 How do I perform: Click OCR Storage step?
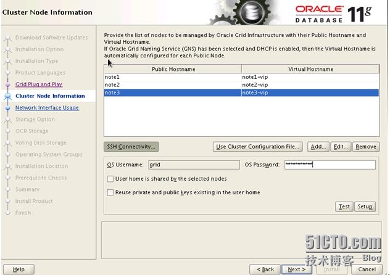pyautogui.click(x=32, y=131)
